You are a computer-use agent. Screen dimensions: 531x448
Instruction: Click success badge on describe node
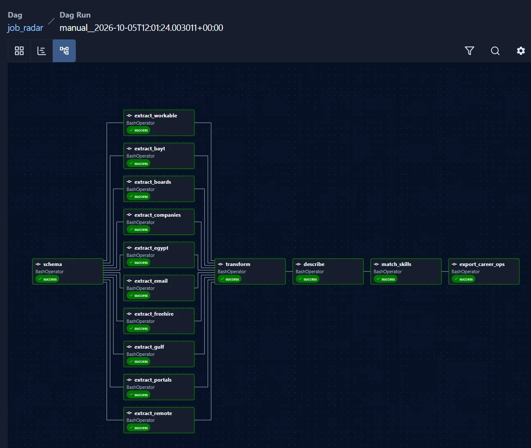click(x=307, y=279)
